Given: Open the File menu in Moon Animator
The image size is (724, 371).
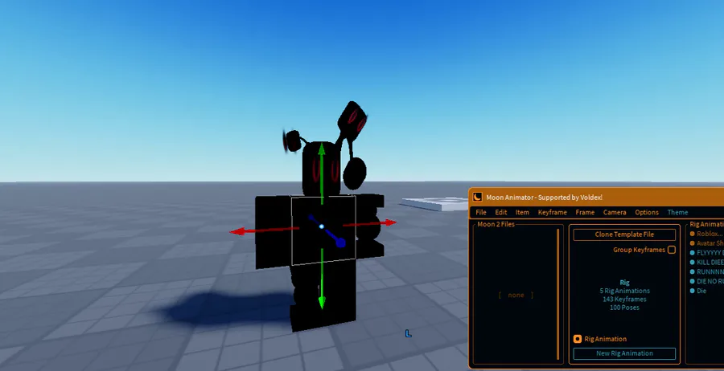Looking at the screenshot, I should coord(481,213).
